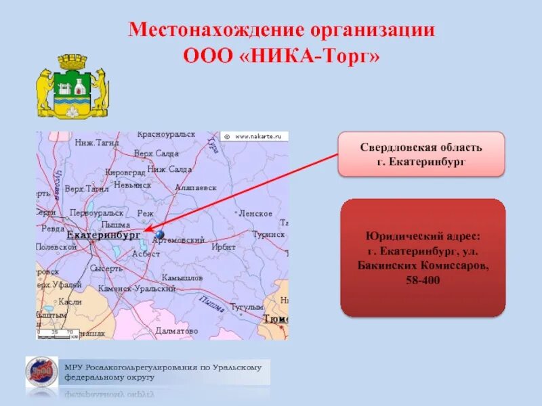Click the italic 'Пышма' river label
542x406 pixels.
[211, 304]
